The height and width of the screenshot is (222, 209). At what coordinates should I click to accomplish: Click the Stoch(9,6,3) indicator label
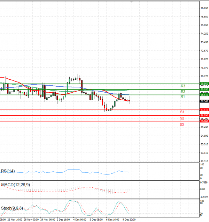click(12, 208)
